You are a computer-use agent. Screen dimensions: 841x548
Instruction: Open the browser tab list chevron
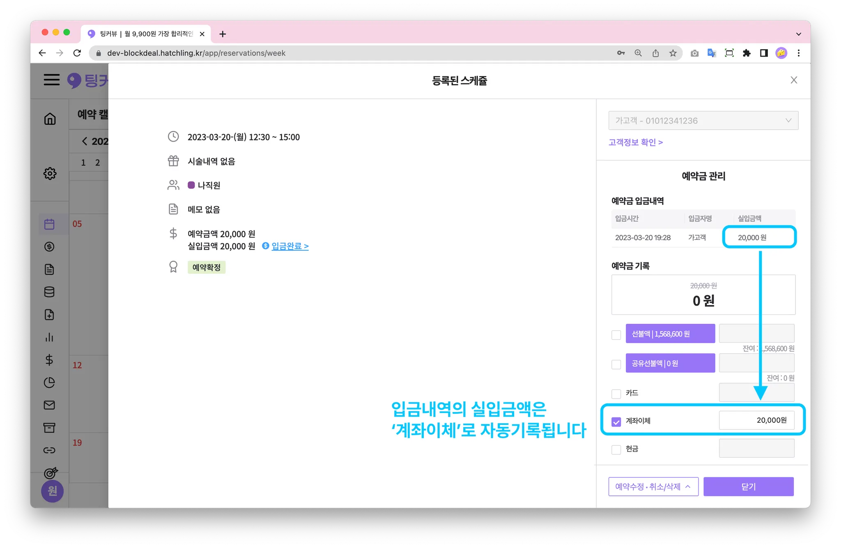798,34
